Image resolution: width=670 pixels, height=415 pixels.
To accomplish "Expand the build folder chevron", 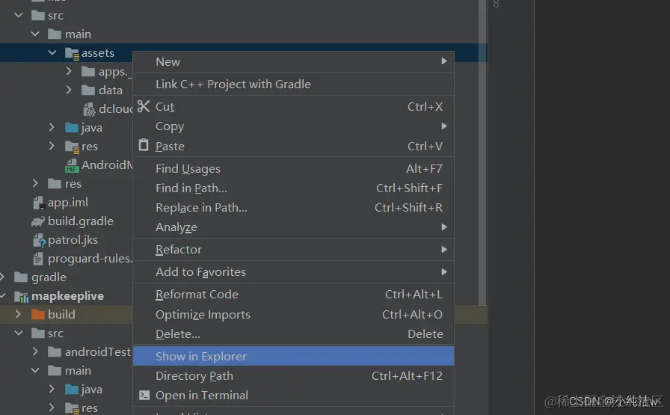I will tap(18, 314).
